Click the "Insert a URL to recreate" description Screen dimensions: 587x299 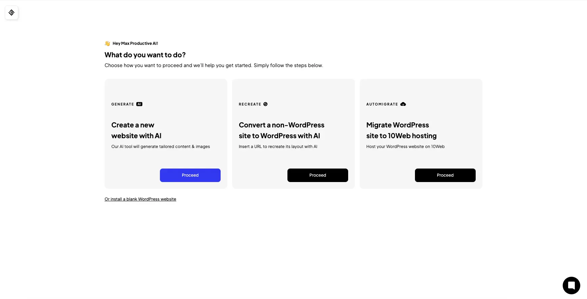click(x=278, y=147)
